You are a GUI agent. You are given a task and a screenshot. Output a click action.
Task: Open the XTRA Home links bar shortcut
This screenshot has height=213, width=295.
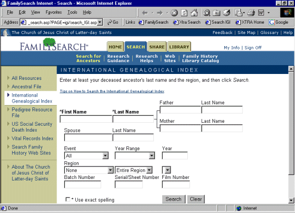point(250,22)
